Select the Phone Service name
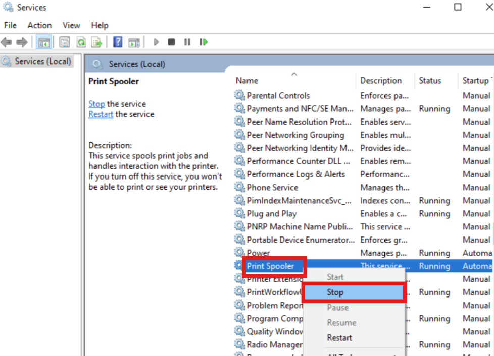This screenshot has height=356, width=494. point(272,188)
